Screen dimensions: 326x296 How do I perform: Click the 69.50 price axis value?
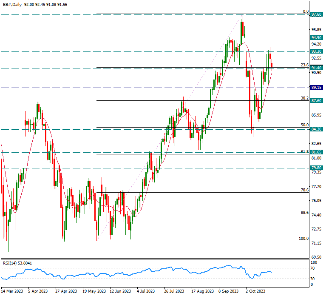(x=316, y=257)
